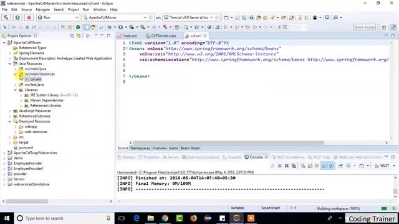Open the Servers view tab
This screenshot has width=399, height=224.
(171, 157)
